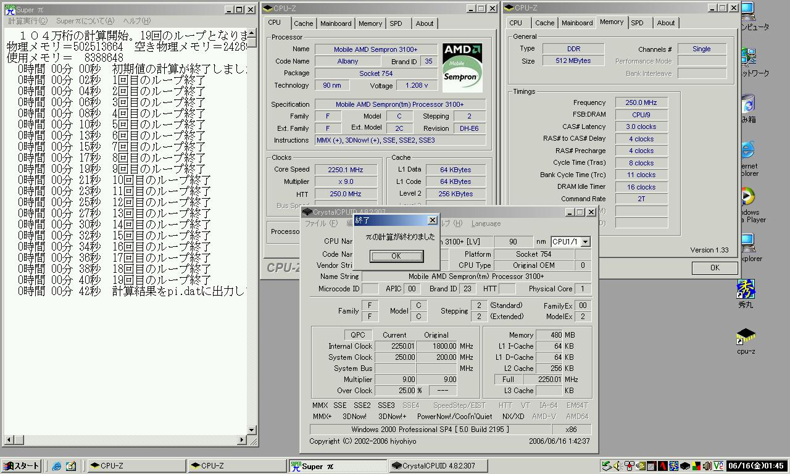Open the Super πについて(A) menu

click(x=85, y=21)
